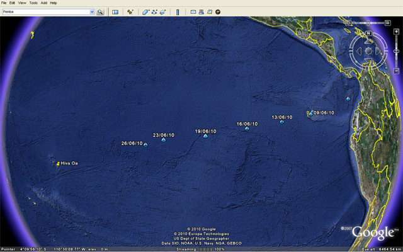403x252 pixels.
Task: Click the 13/06/10 date label
Action: (282, 117)
